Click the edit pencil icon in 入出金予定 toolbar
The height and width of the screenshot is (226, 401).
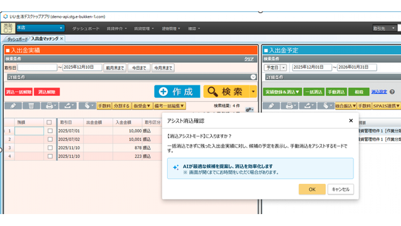pos(271,106)
